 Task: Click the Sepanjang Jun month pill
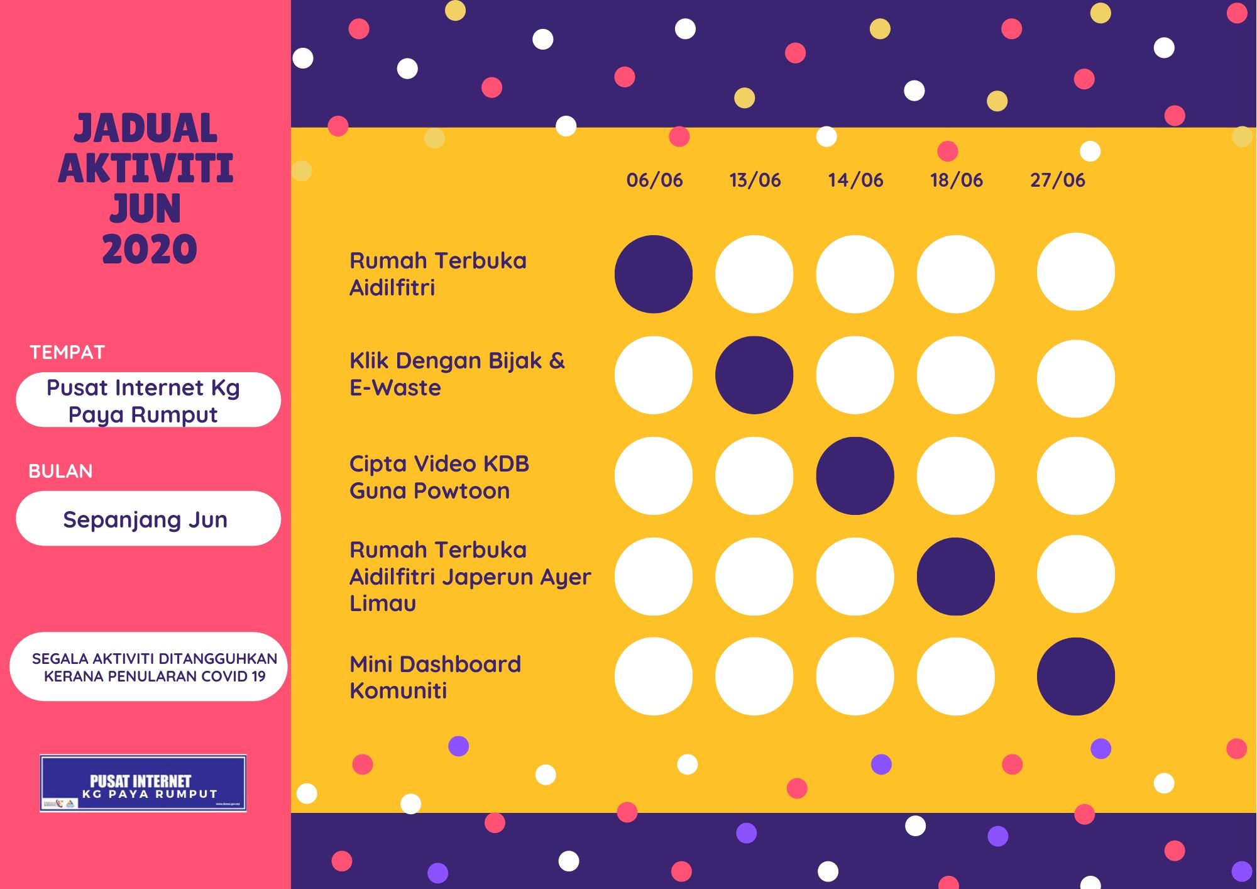tap(148, 519)
